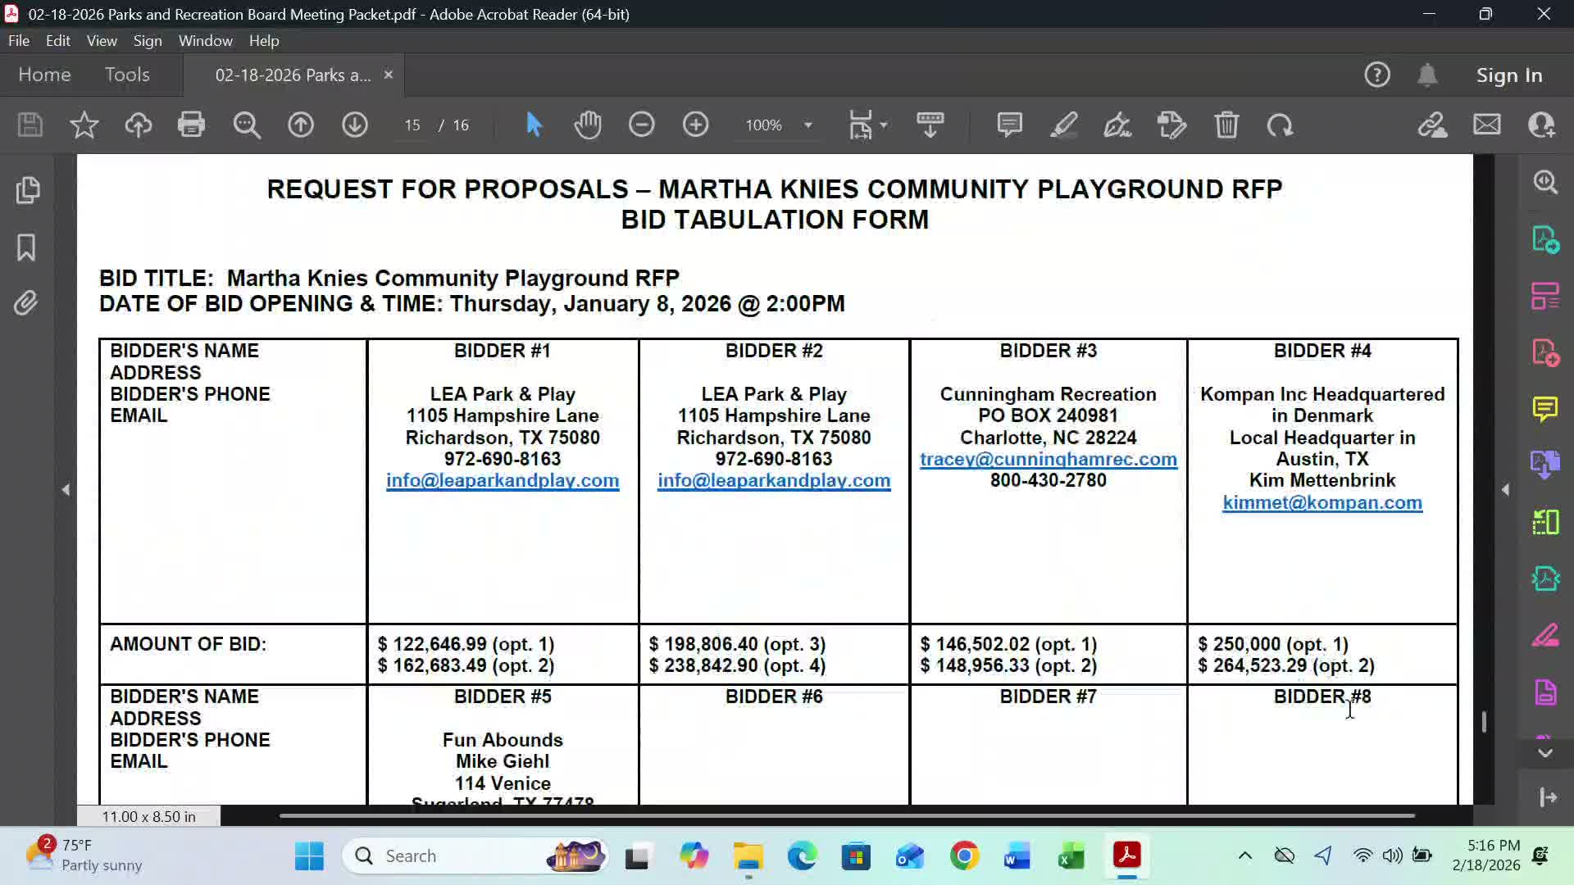The height and width of the screenshot is (885, 1574).
Task: Expand the left navigation pane arrow
Action: [66, 490]
